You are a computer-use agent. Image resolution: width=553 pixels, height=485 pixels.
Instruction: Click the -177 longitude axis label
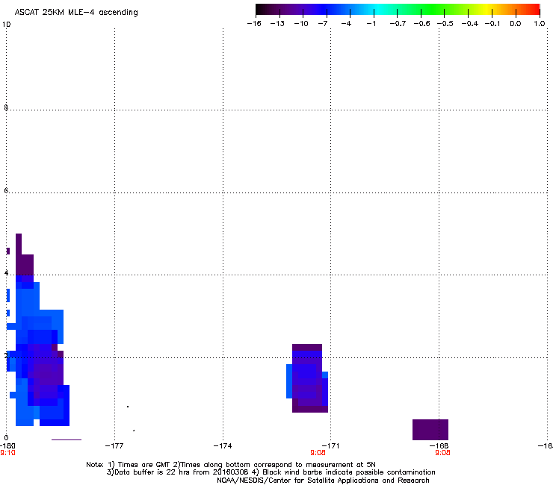tap(114, 446)
